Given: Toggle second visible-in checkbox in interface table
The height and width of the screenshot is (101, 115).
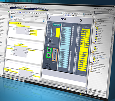Looking at the screenshot, I should [44, 22].
